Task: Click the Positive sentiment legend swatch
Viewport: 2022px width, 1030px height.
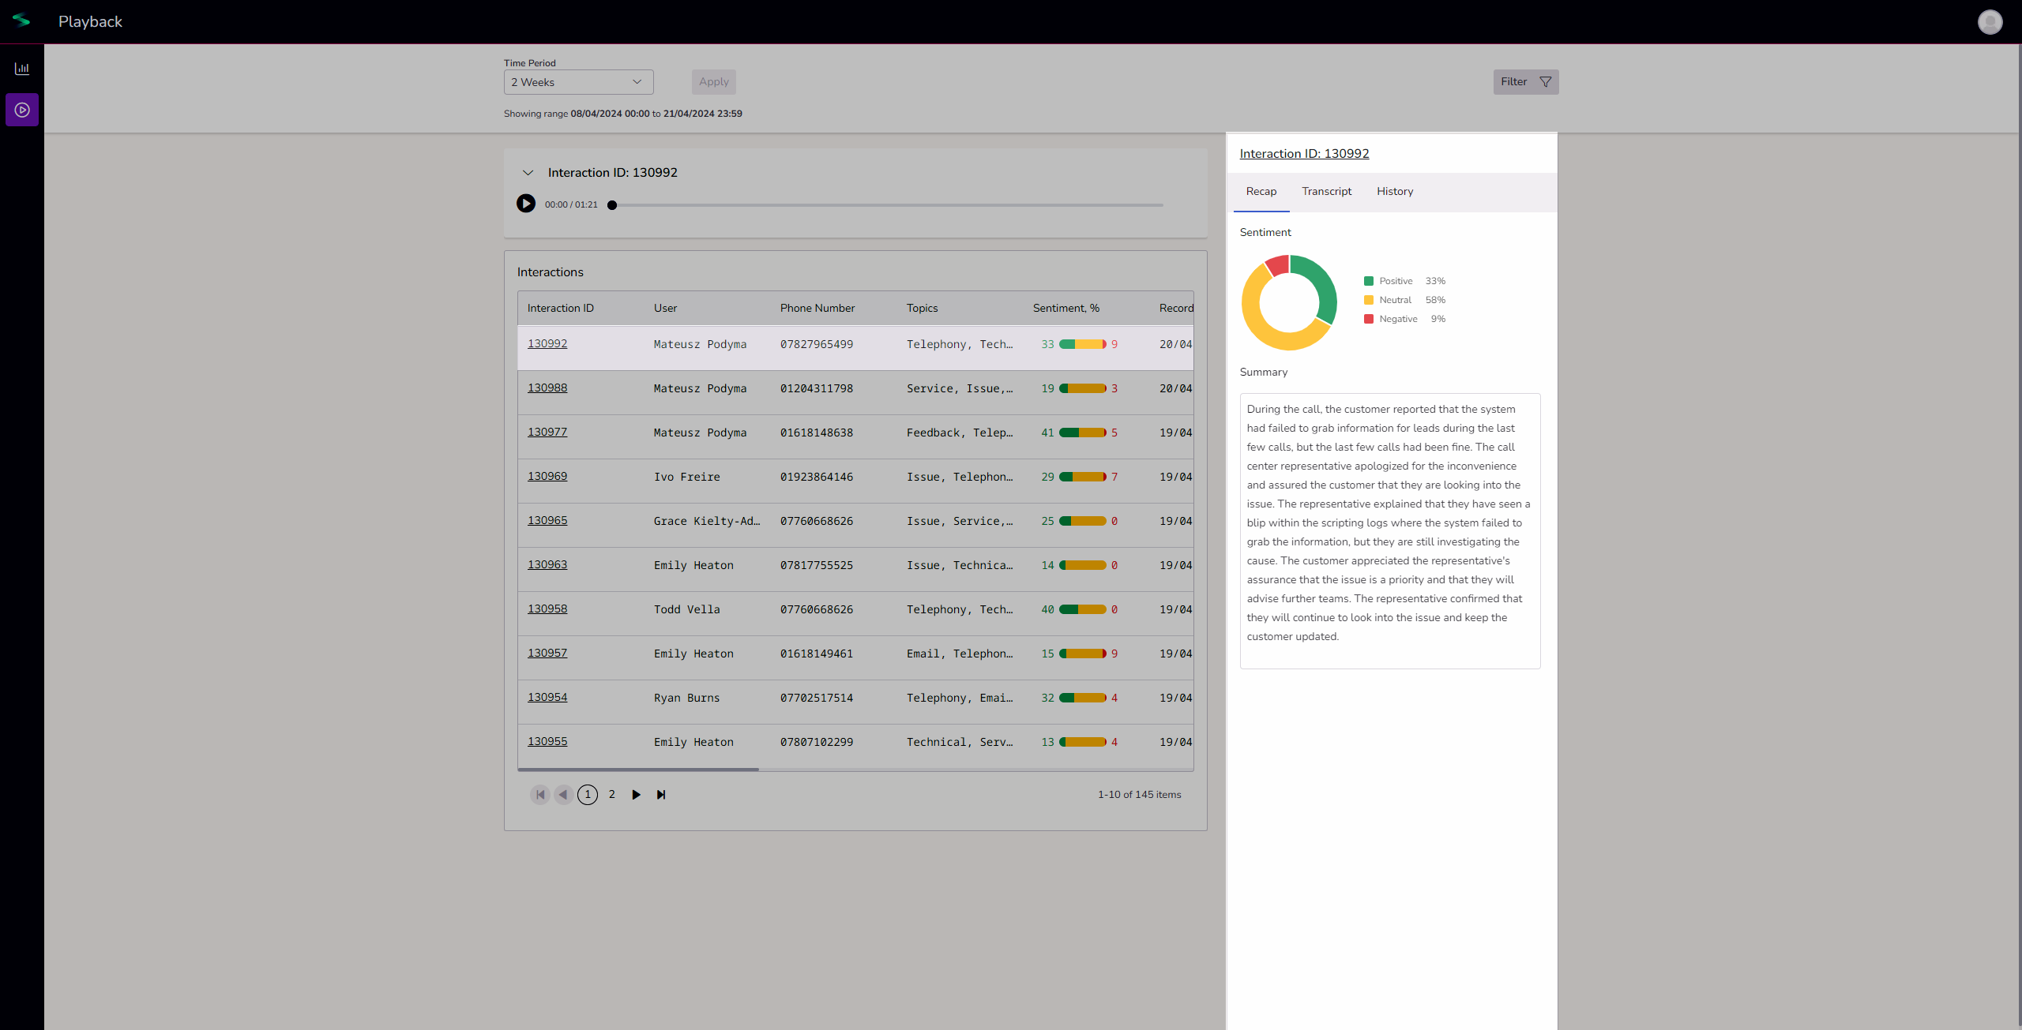Action: click(x=1369, y=281)
